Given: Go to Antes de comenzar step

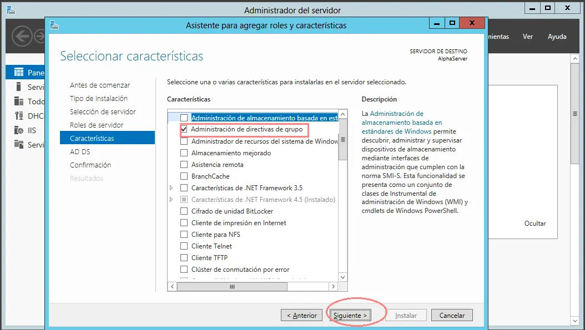Looking at the screenshot, I should pyautogui.click(x=100, y=85).
